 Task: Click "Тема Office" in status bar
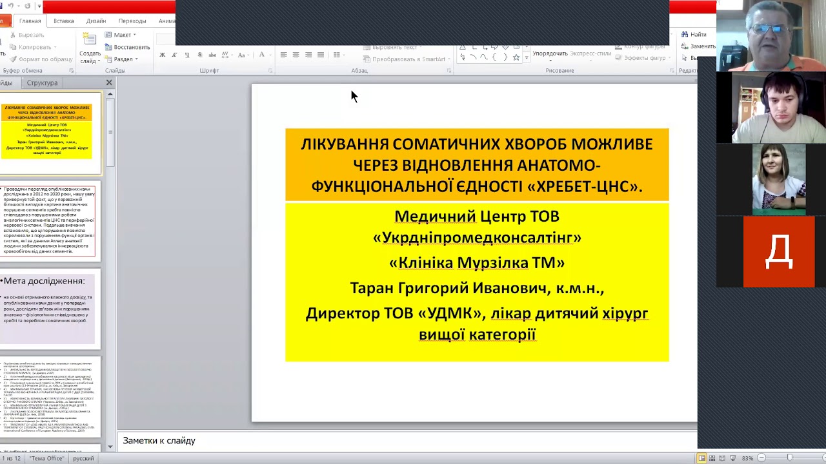coord(46,458)
